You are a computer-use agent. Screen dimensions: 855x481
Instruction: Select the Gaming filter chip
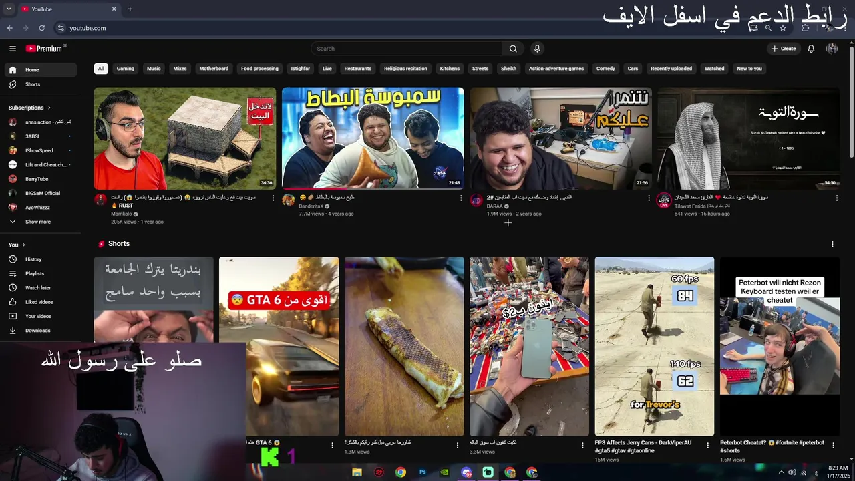126,69
